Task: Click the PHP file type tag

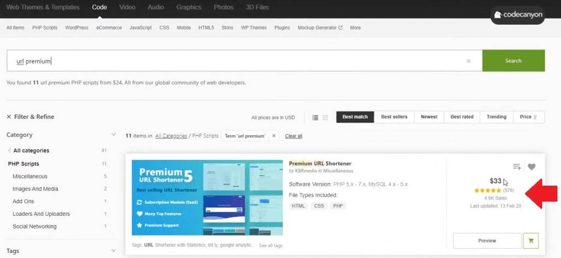Action: coord(338,206)
